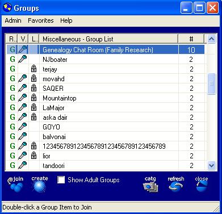Minimize the Groups window

(x=186, y=8)
